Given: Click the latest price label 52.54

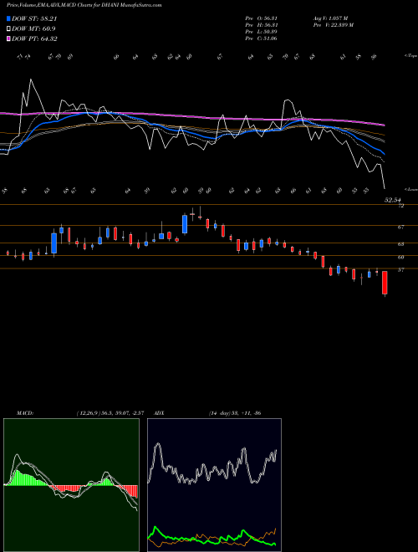Looking at the screenshot, I should point(393,200).
